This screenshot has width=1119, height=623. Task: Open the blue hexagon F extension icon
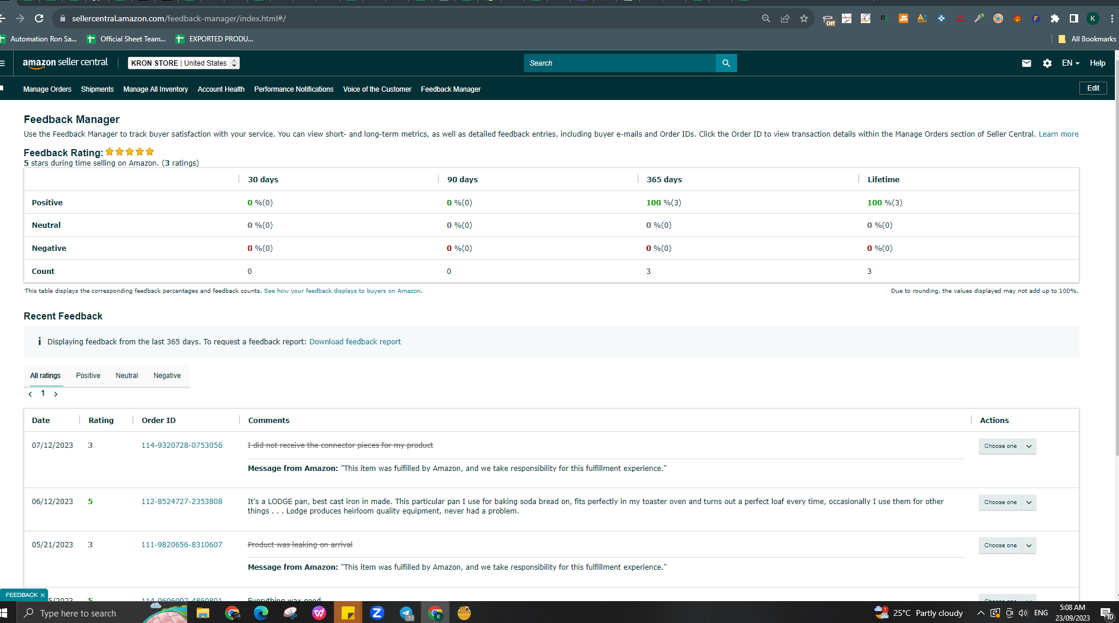point(1036,18)
